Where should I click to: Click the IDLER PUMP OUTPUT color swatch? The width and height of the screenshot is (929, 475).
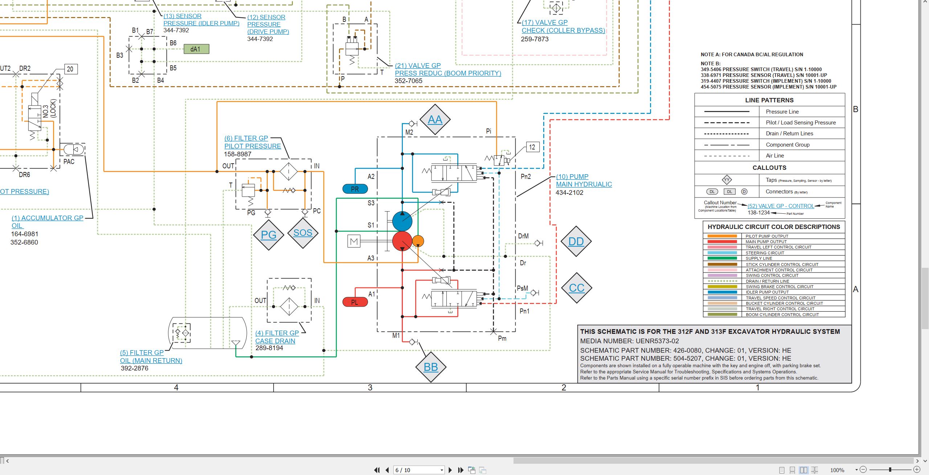(x=722, y=292)
